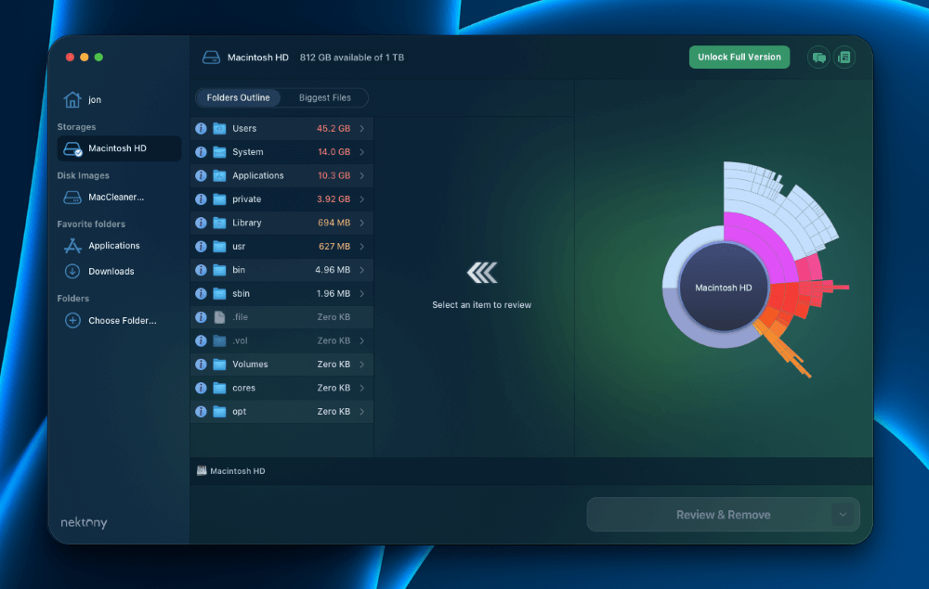Expand the sbin folder chevron

click(x=362, y=294)
